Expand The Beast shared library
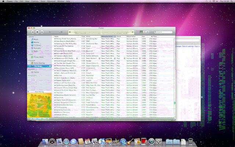The height and width of the screenshot is (147, 235). click(x=30, y=66)
